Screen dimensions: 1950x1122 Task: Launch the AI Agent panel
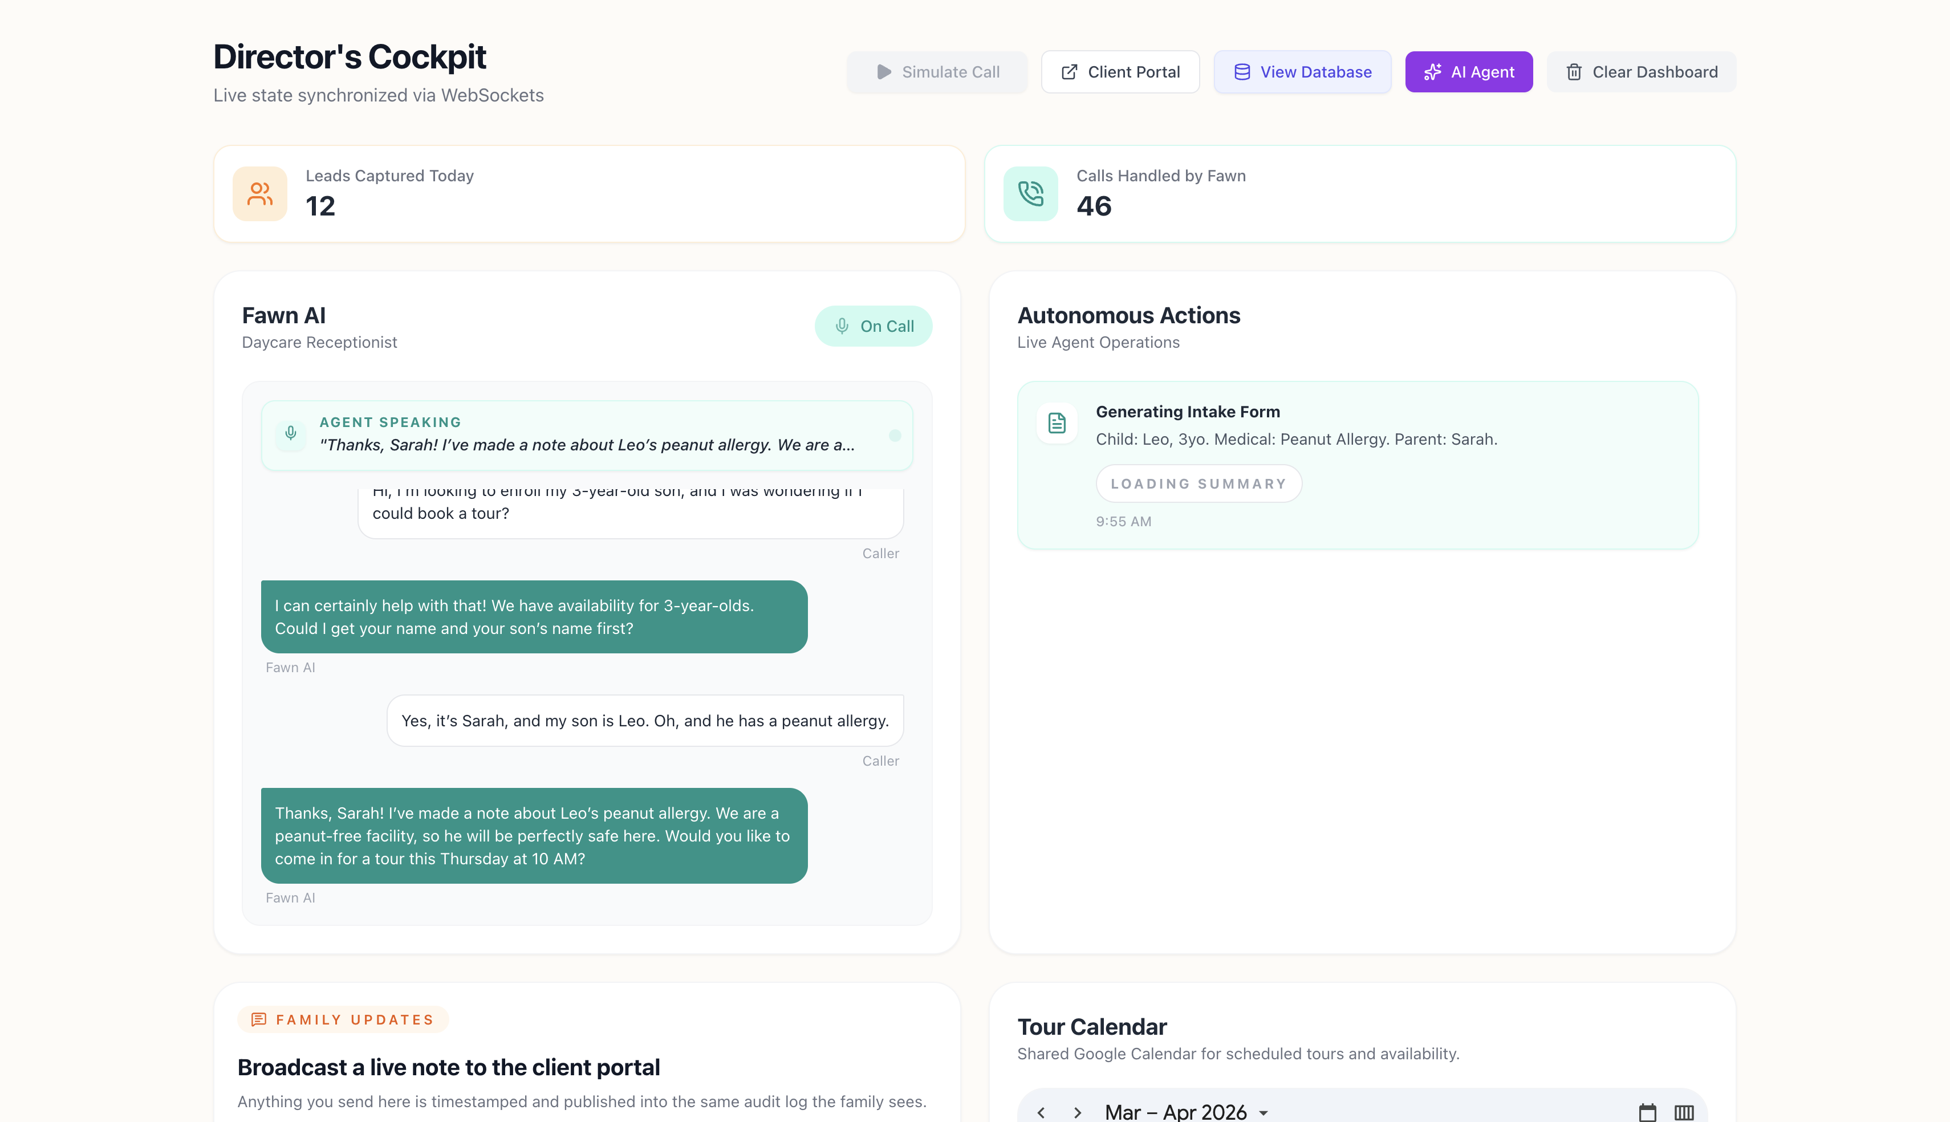(x=1468, y=72)
